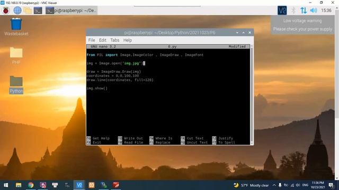Viewport: 339px width, 190px height.
Task: Minimize the terminal window with down chevron
Action: [x=237, y=33]
